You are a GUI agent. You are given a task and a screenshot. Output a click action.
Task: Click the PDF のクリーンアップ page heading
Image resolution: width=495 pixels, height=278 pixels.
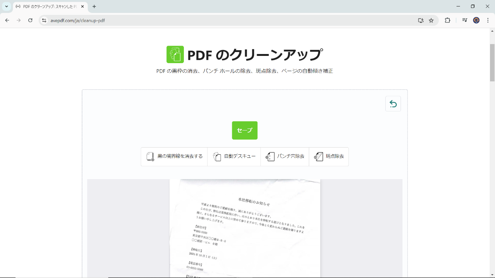255,55
